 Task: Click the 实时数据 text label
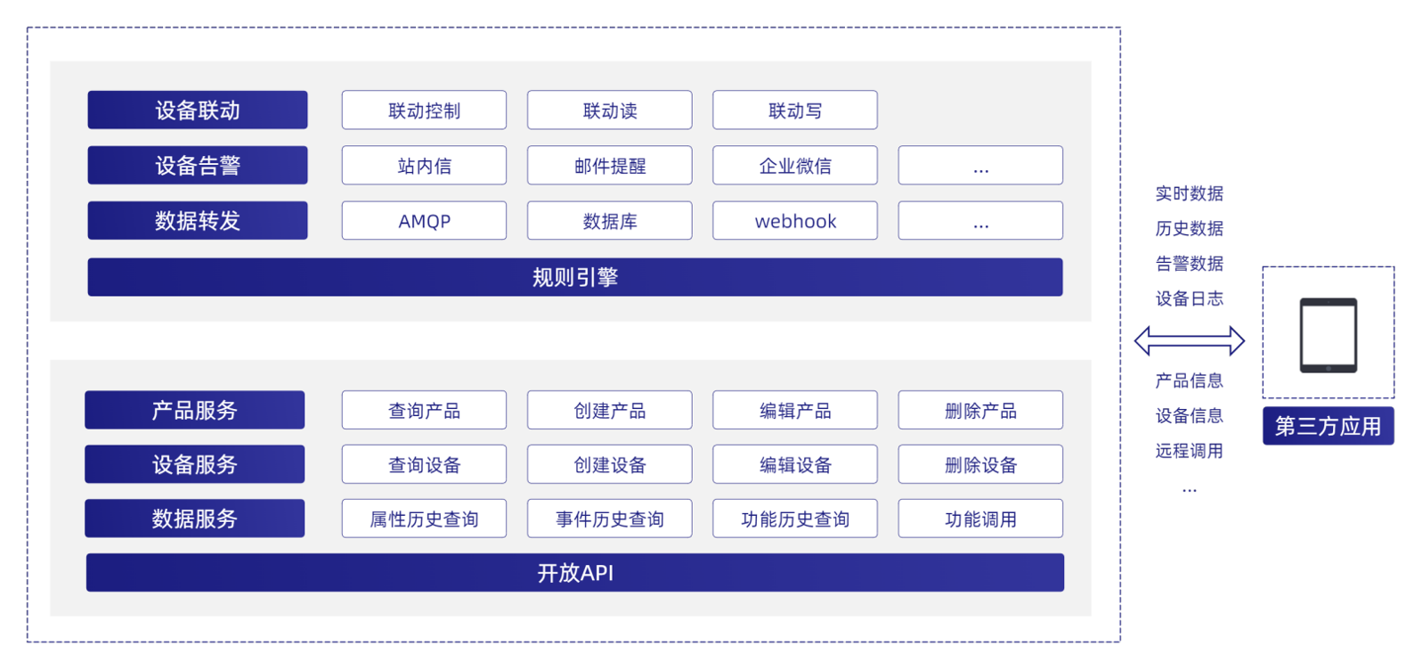pyautogui.click(x=1189, y=193)
